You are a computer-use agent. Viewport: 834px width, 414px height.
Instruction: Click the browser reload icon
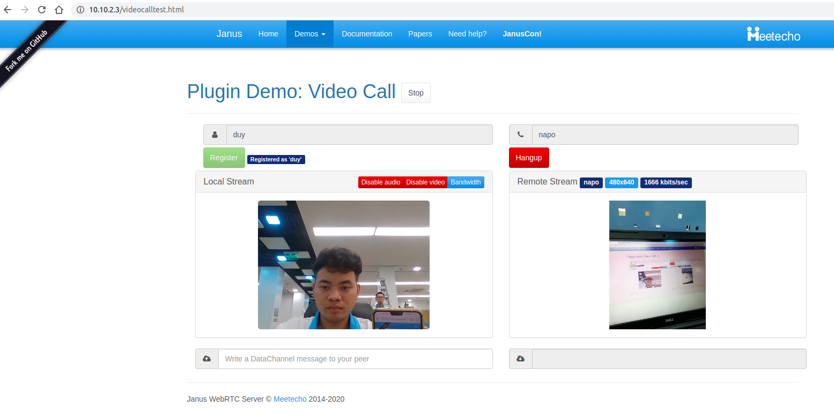41,10
